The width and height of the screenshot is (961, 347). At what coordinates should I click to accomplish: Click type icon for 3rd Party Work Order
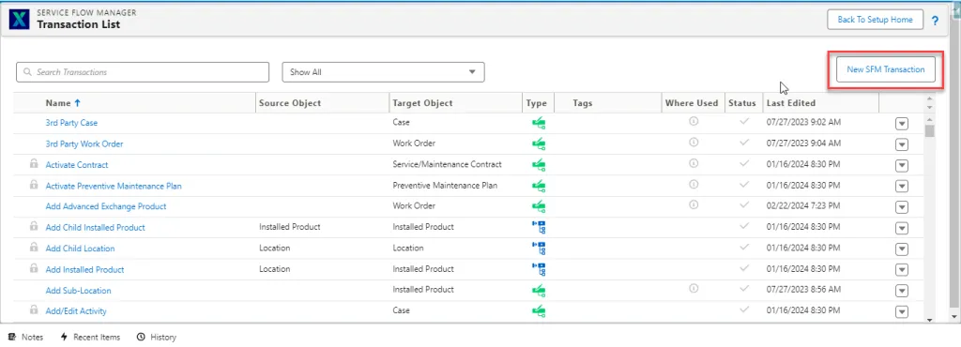click(539, 143)
